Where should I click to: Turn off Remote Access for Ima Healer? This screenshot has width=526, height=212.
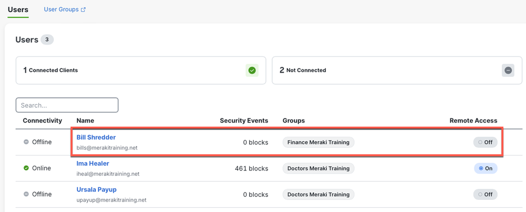[485, 168]
